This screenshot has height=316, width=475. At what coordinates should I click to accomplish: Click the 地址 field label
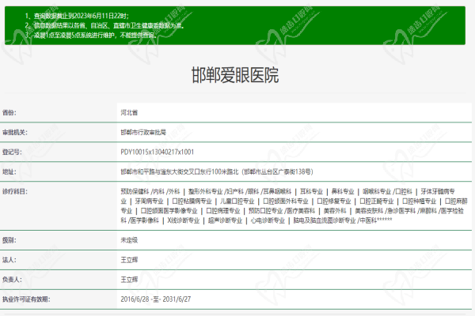(9, 172)
